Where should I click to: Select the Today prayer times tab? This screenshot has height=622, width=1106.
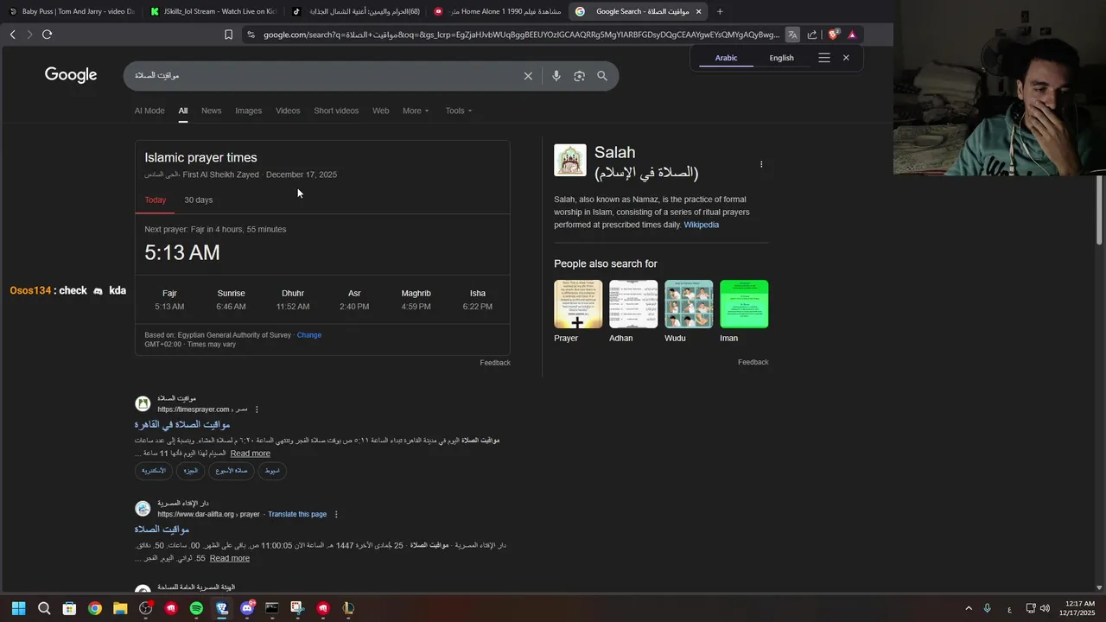click(x=156, y=200)
